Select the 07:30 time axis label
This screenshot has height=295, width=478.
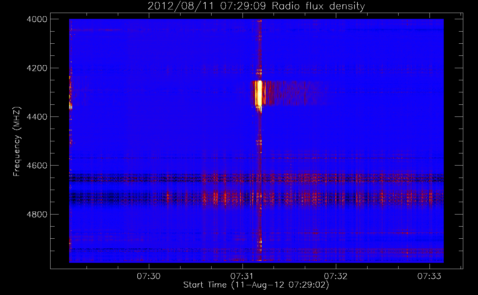point(149,276)
